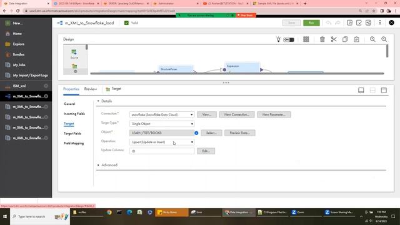
Task: Click the lightbulb recommendation icon
Action: (x=278, y=39)
